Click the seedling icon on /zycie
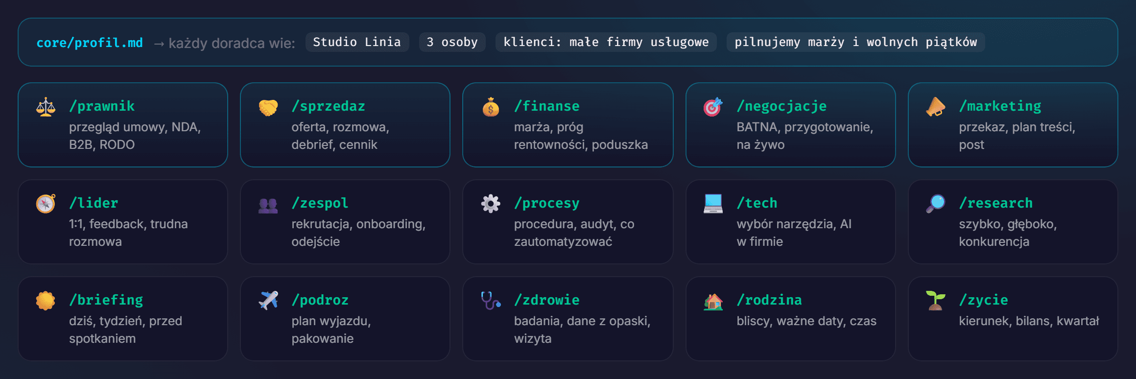 [936, 301]
